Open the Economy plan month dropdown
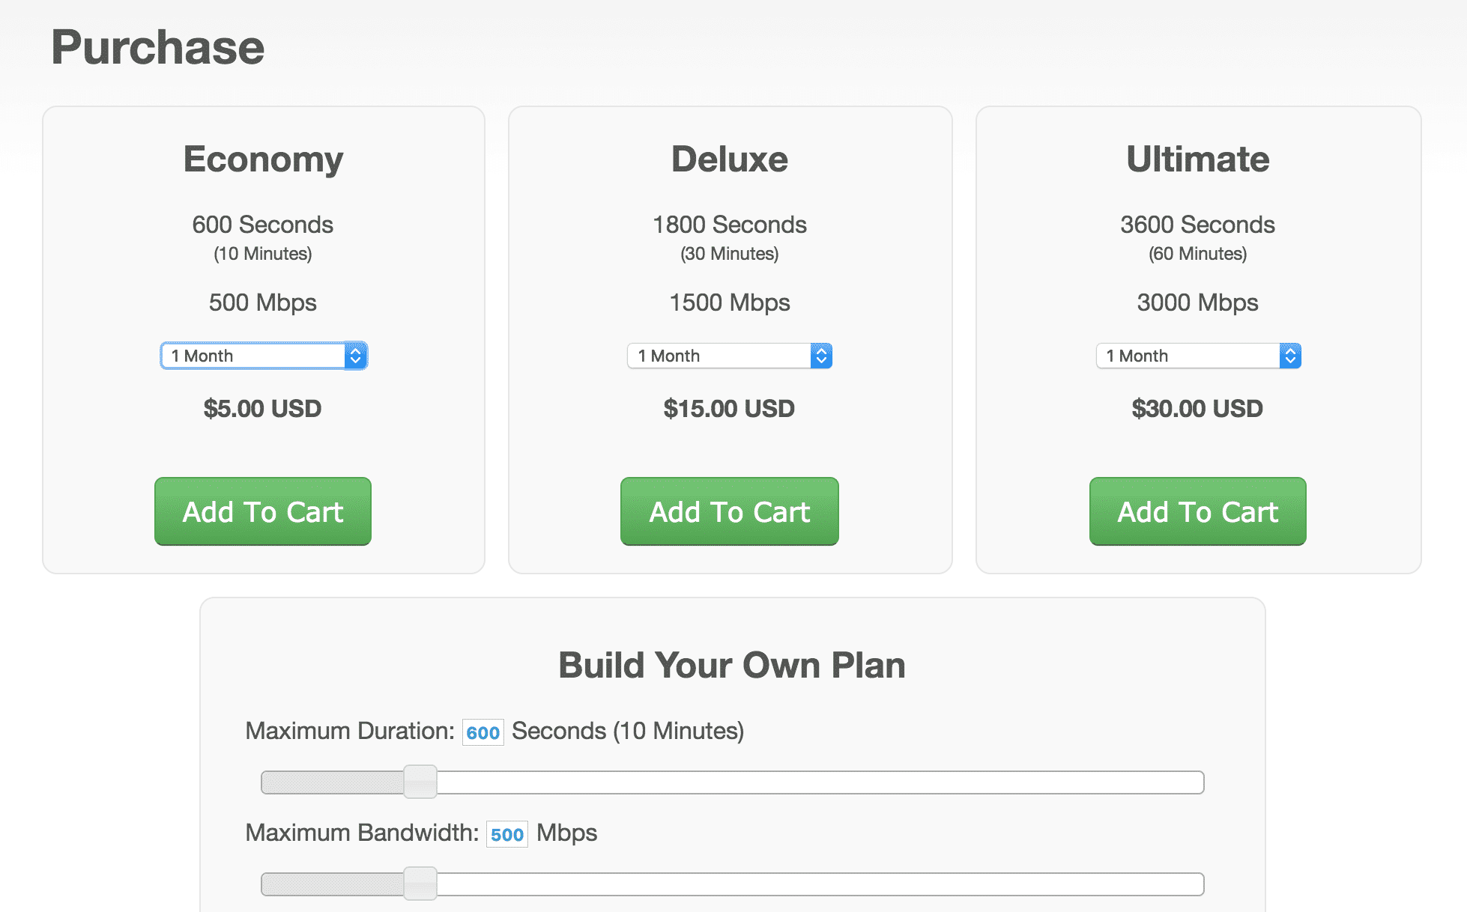 (264, 356)
